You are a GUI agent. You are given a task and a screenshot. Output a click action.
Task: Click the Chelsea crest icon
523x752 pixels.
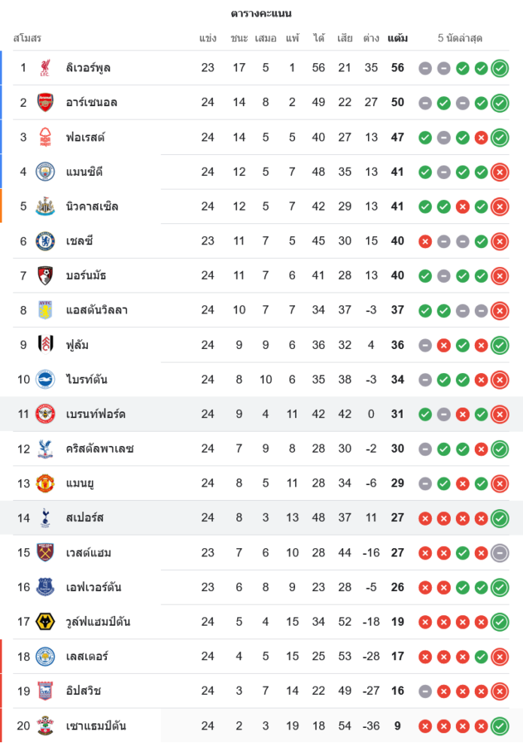[x=45, y=241]
